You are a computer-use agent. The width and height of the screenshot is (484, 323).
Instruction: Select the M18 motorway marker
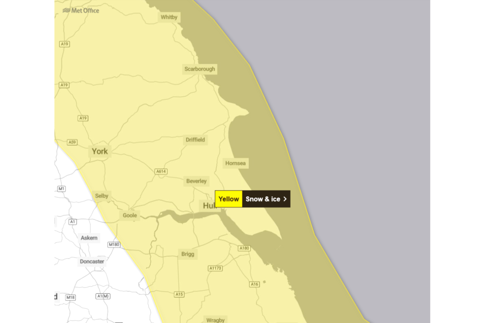(x=71, y=298)
